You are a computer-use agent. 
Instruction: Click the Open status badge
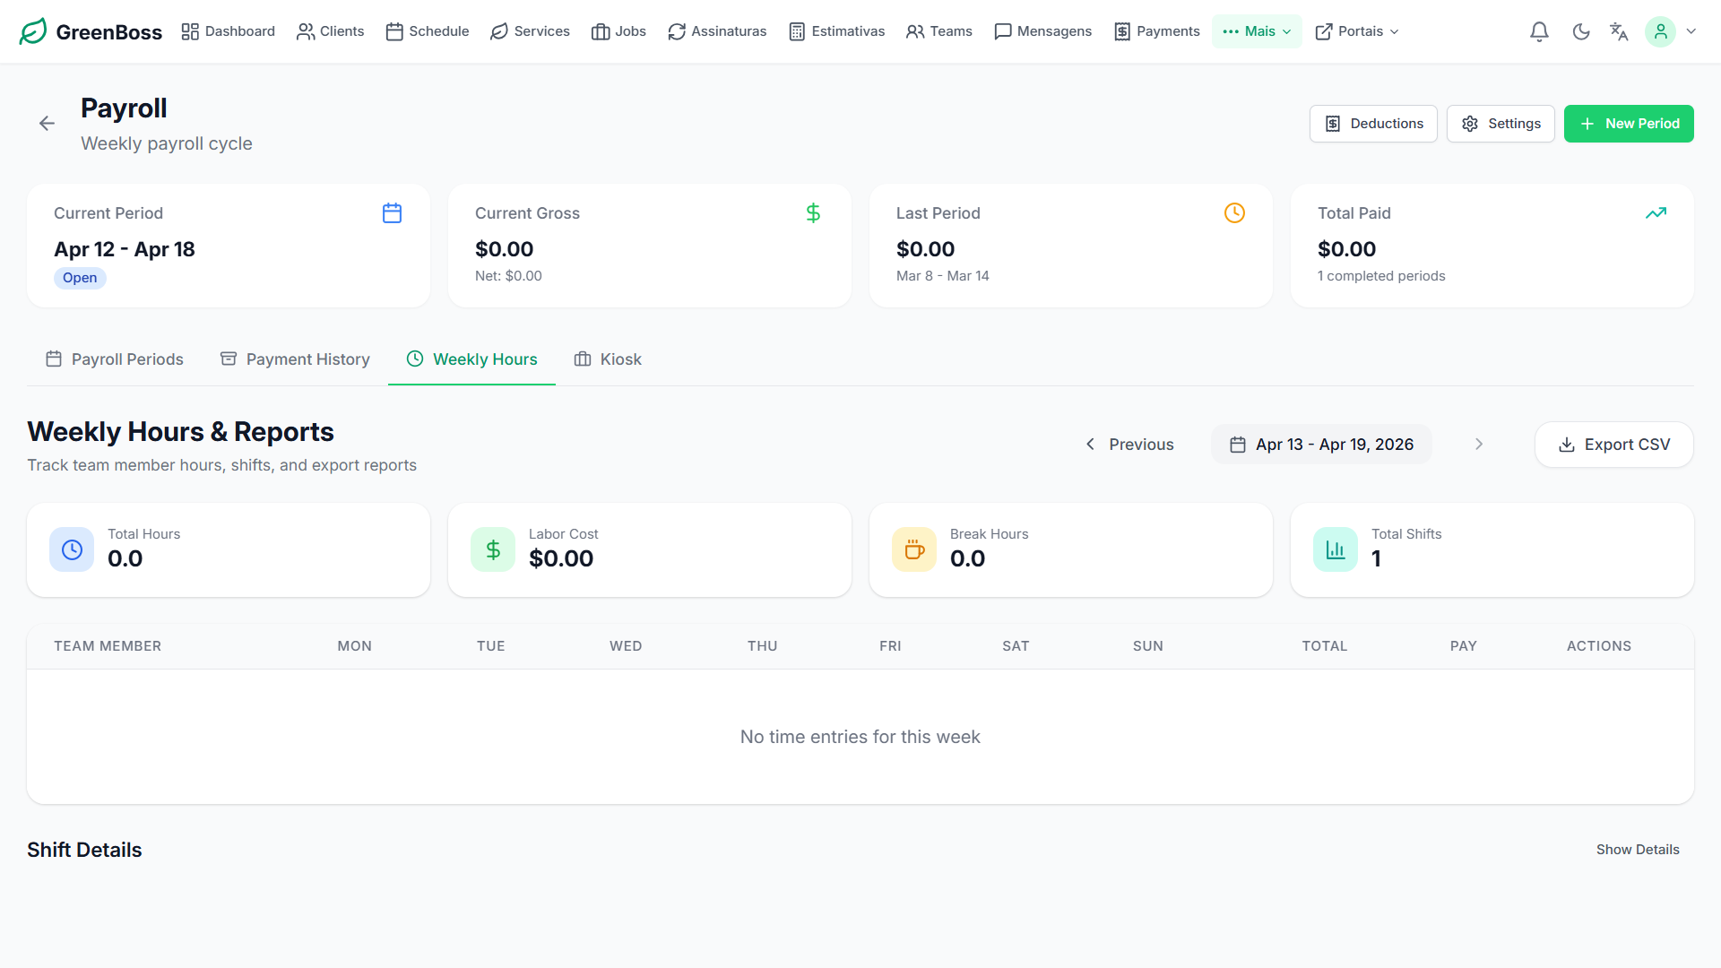tap(80, 278)
